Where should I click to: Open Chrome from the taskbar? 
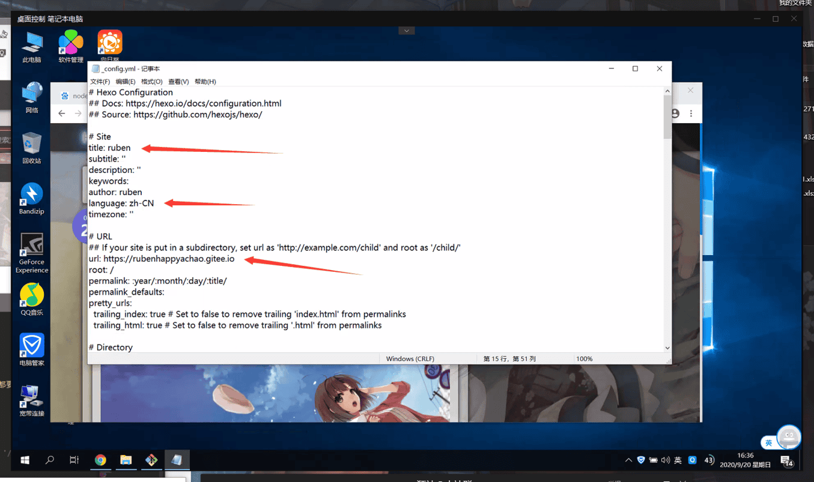100,460
